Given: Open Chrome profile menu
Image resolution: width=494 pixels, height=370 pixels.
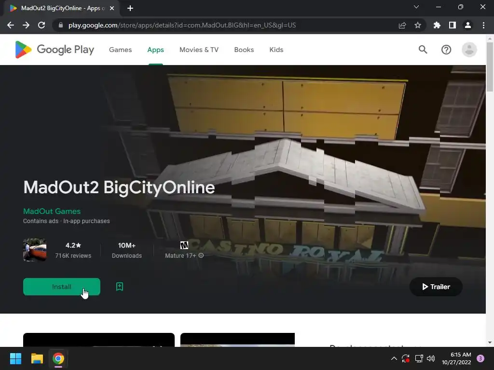Looking at the screenshot, I should (468, 25).
